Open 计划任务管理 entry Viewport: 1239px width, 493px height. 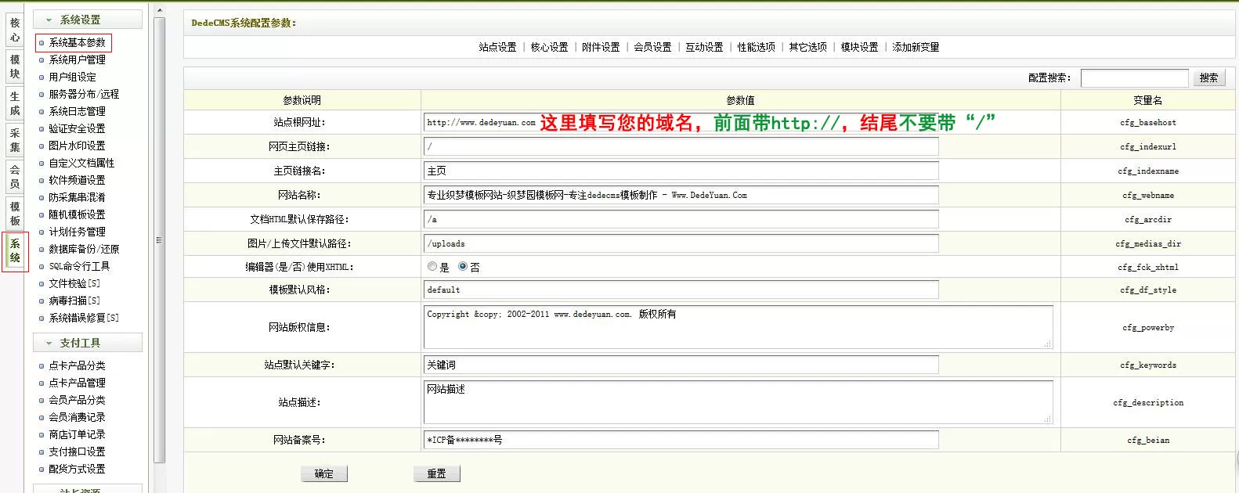(x=77, y=232)
